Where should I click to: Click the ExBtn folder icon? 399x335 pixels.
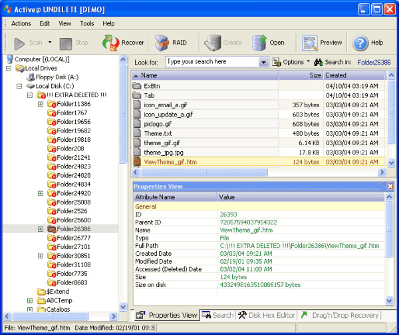137,86
